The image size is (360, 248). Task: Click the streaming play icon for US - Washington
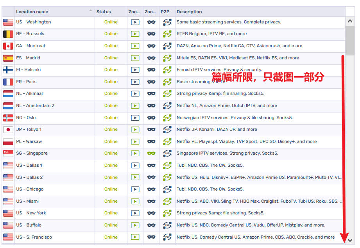click(135, 22)
